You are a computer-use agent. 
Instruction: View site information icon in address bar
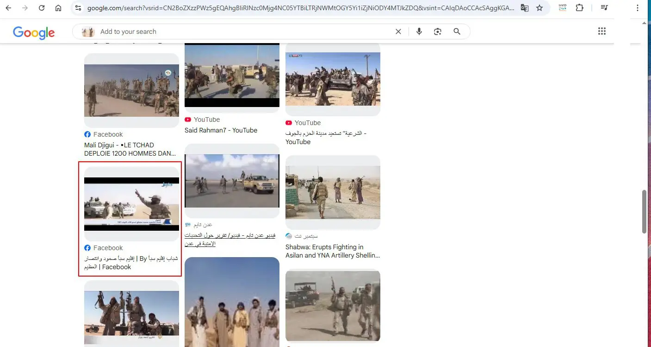78,8
